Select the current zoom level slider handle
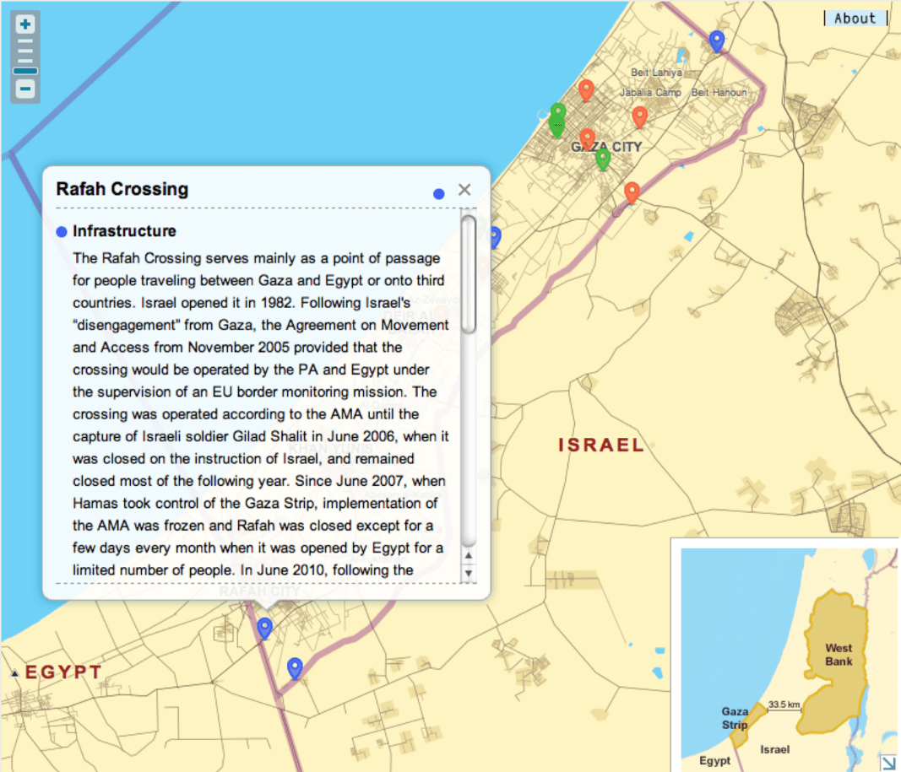Screen dimensions: 901x772 [x=25, y=71]
